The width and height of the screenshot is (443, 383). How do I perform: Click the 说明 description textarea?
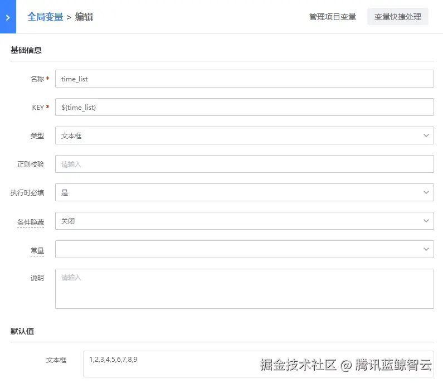pos(245,289)
